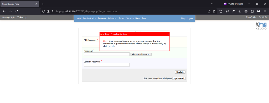This screenshot has width=269, height=103.
Task: Click the 'Error Box - Press Esc to close' title
Action: click(113, 34)
